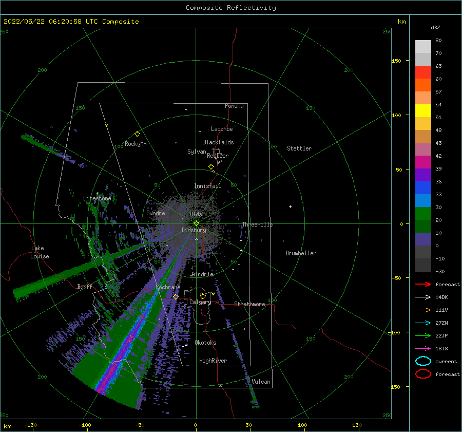Viewport: 462px width, 432px height.
Task: Select the pink 45–42 dBZ swatch
Action: pyautogui.click(x=423, y=149)
